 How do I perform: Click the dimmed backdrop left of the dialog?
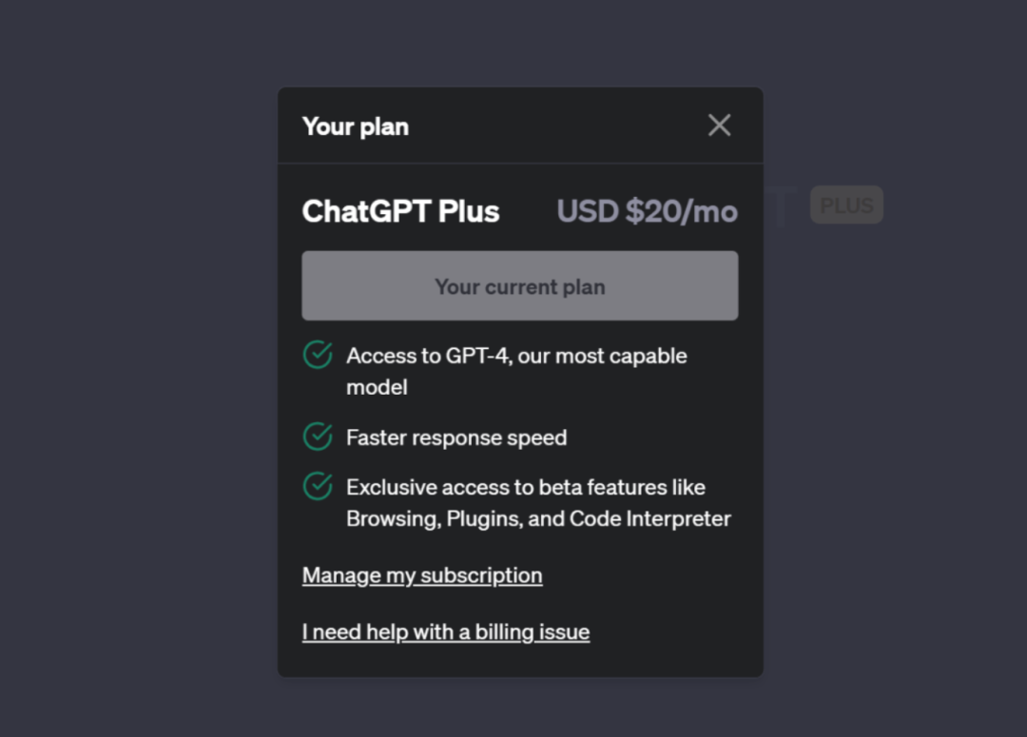pos(143,380)
